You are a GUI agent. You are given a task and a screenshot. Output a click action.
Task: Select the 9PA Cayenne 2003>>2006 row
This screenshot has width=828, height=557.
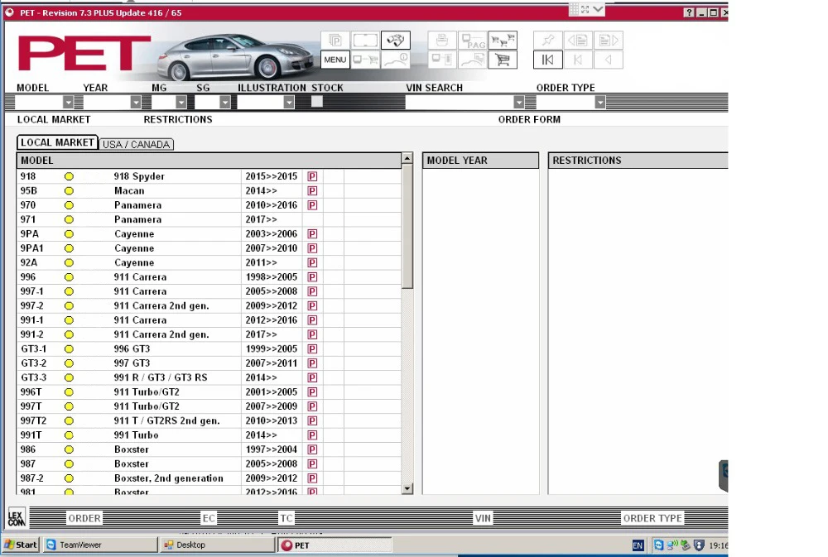click(209, 234)
